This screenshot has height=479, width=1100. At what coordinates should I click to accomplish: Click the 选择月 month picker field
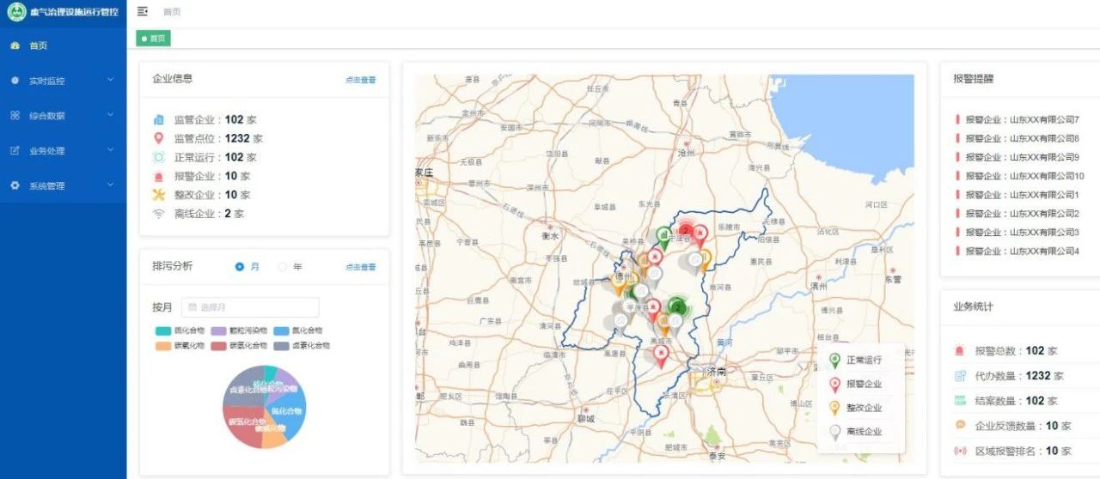(250, 307)
